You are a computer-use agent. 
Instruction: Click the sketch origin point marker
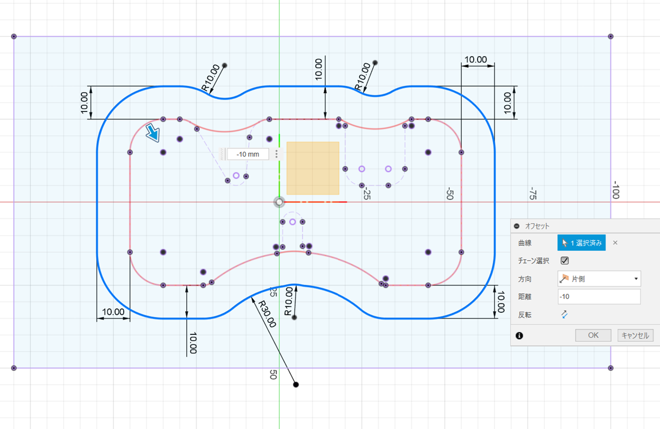(279, 202)
